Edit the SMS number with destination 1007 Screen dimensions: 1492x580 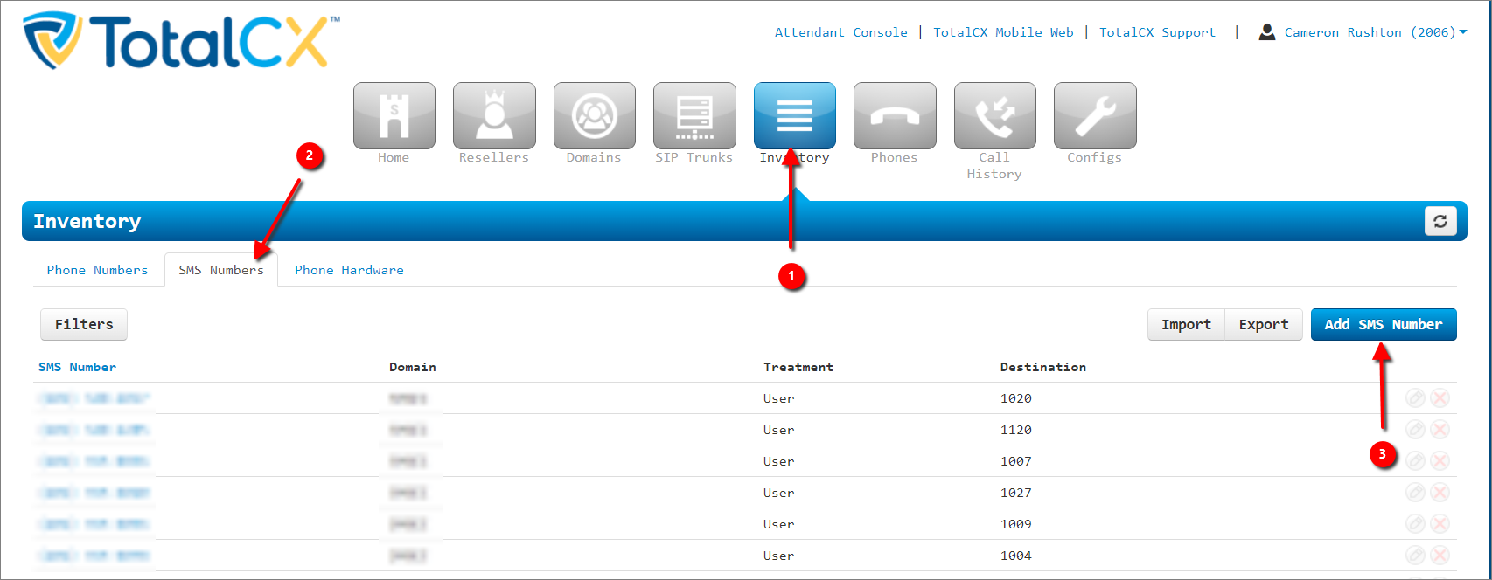coord(1415,461)
